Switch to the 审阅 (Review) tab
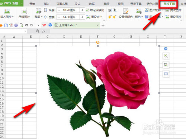This screenshot has height=139, width=186. [106, 4]
